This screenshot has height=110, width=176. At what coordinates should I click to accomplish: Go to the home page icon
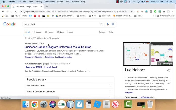(16, 12)
